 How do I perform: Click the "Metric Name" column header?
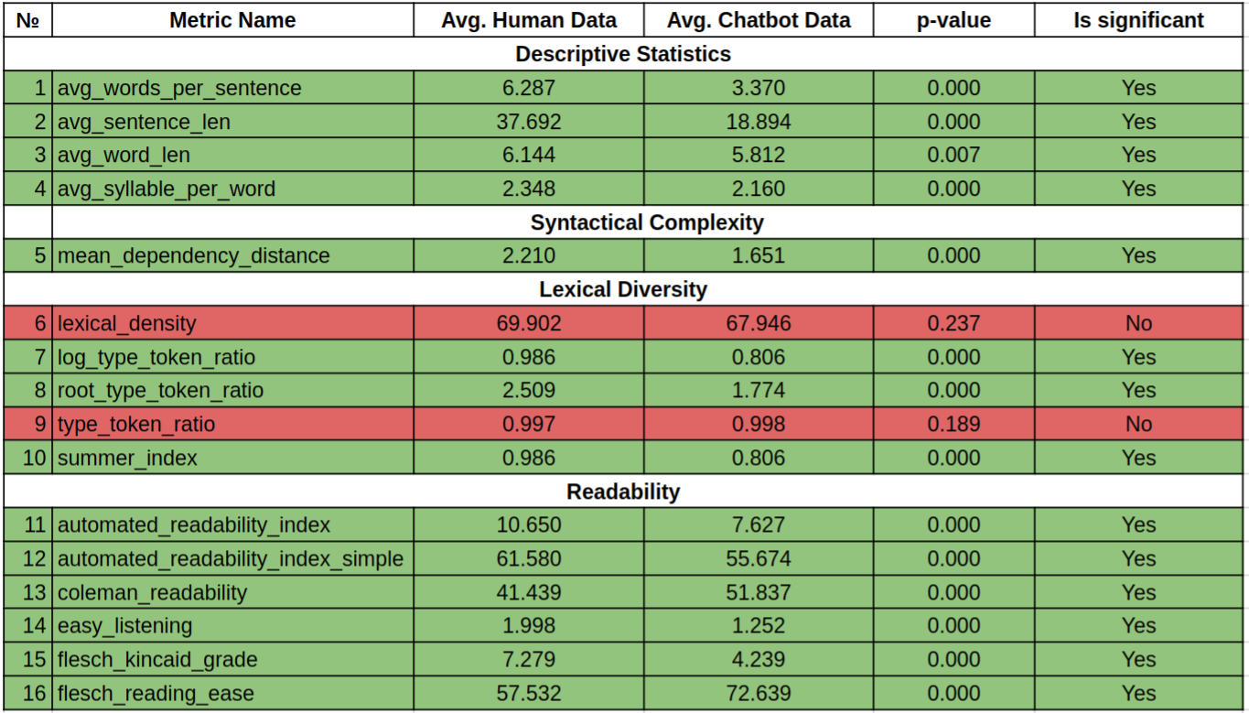click(232, 20)
